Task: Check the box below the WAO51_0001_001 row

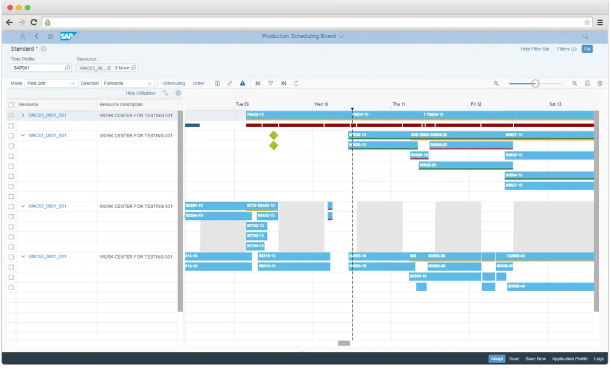Action: tap(11, 146)
